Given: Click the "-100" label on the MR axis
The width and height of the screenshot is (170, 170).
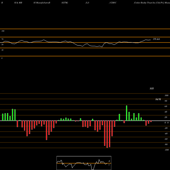Looking at the screenshot, I should 167,150.
